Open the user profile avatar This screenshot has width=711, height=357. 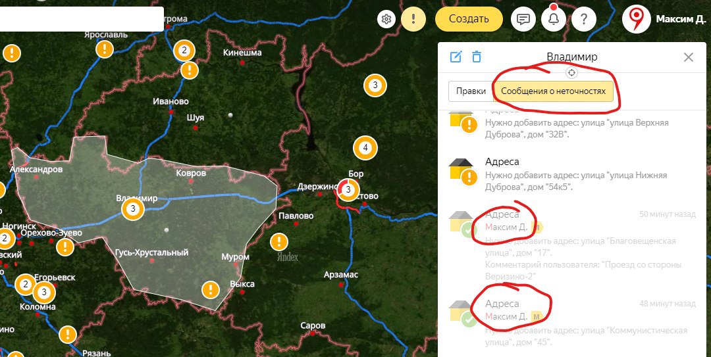point(637,19)
